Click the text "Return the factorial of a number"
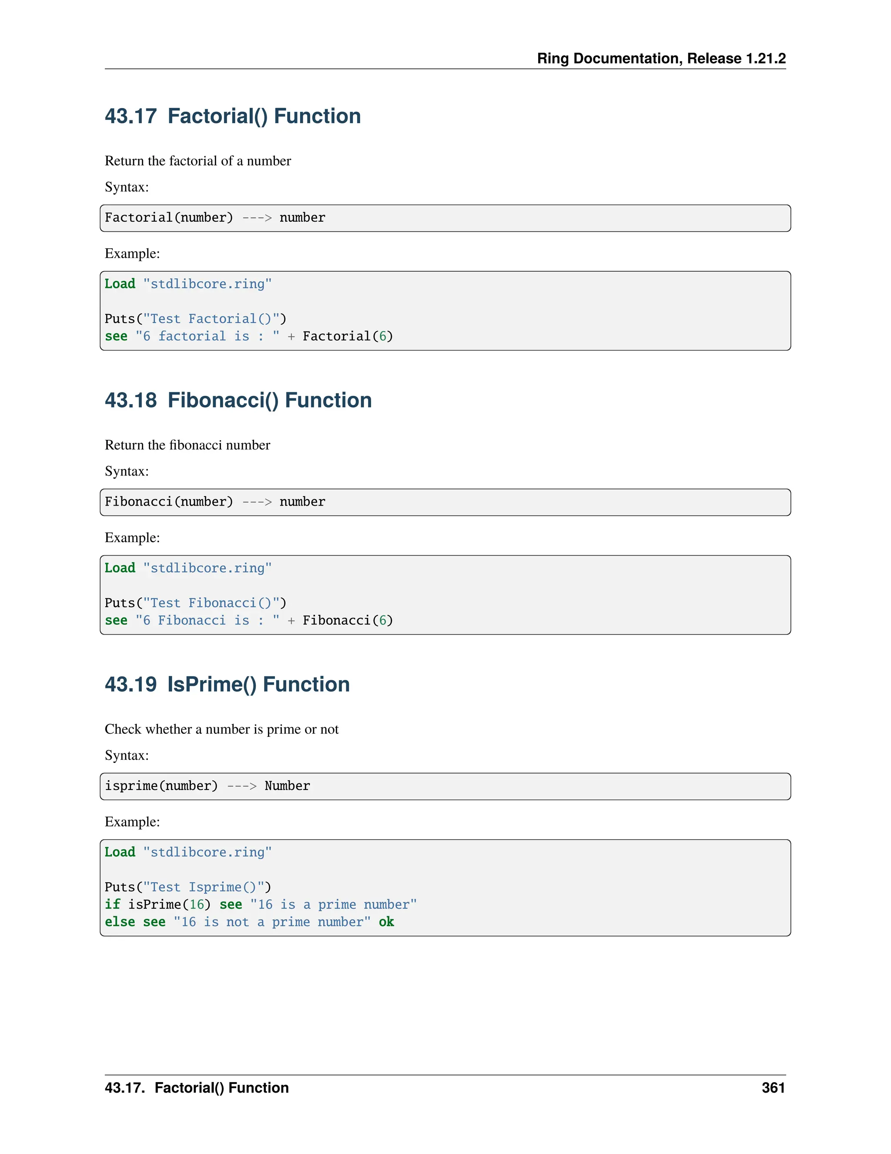 pyautogui.click(x=198, y=161)
